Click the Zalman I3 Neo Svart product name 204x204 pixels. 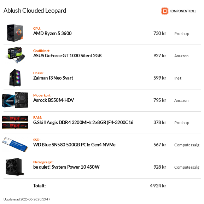pos(53,78)
